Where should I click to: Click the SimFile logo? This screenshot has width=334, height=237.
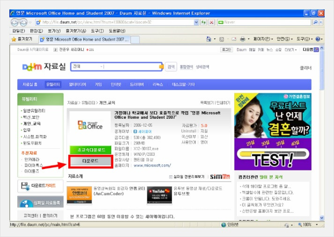pos(220,176)
